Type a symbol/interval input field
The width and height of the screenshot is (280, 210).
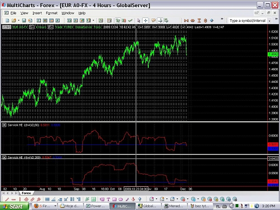coord(247,21)
